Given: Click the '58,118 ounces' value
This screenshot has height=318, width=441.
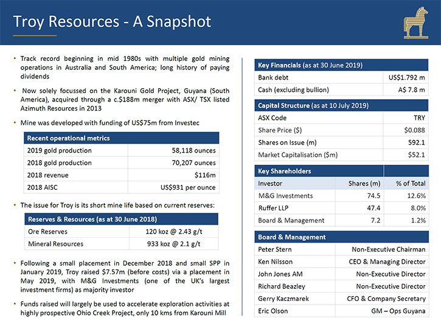Looking at the screenshot, I should click(x=194, y=151).
